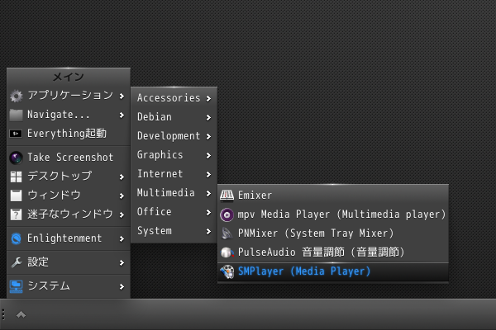Expand the システム submenu arrow
496x330 pixels.
tap(122, 286)
